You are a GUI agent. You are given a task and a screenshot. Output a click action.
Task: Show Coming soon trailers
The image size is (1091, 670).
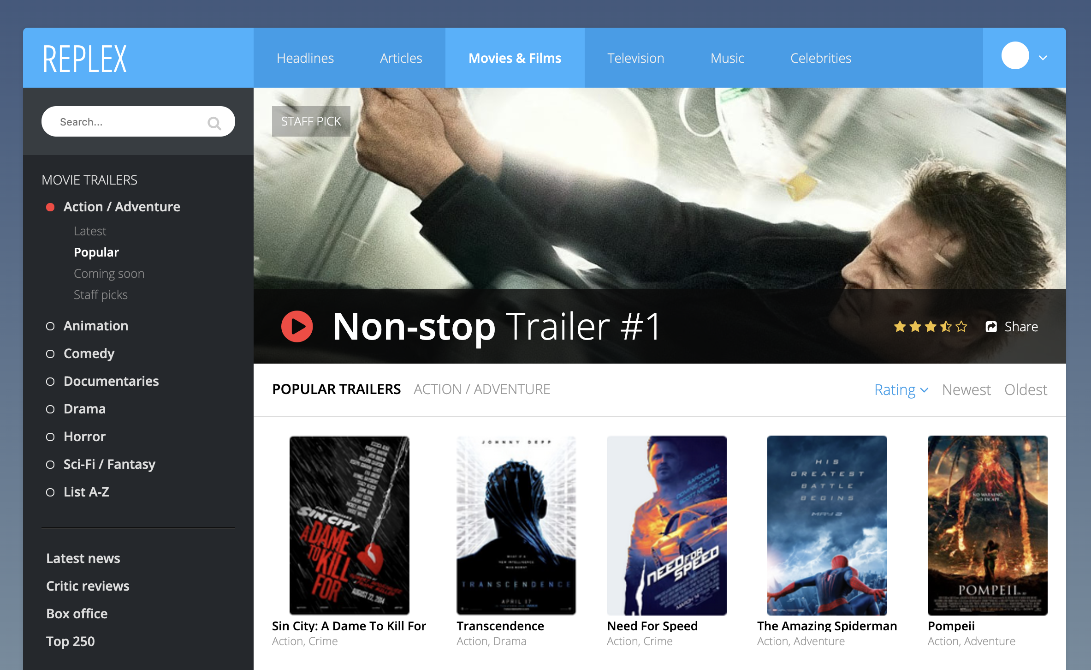coord(109,274)
